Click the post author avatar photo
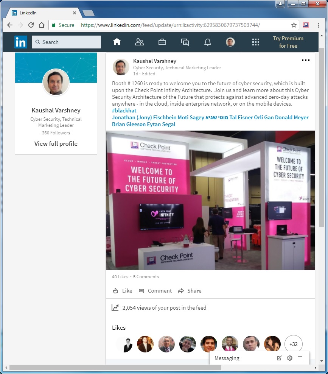Screen dimensions: 328x374 pos(121,67)
